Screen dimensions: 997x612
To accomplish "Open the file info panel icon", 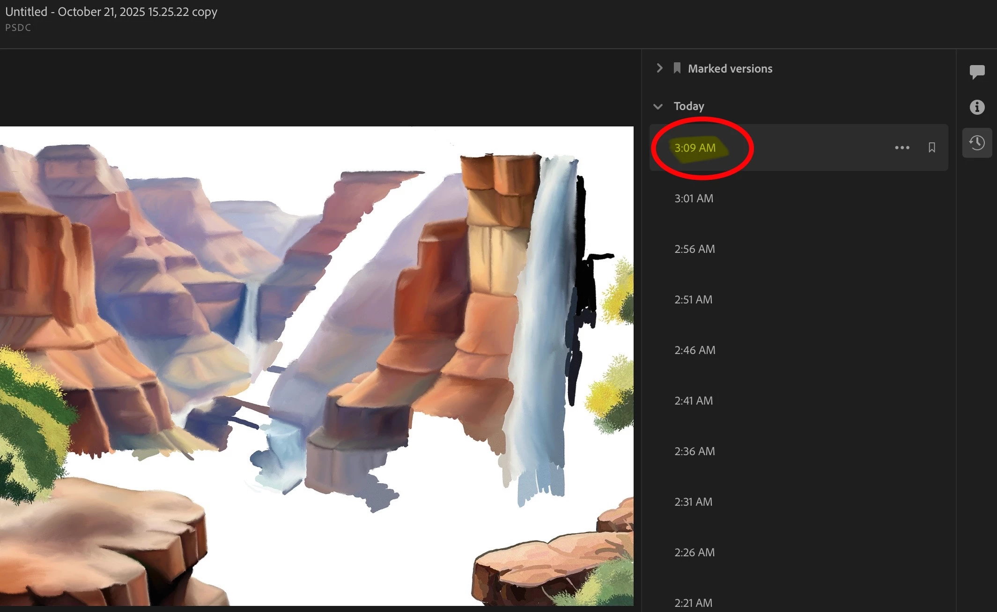I will [977, 107].
